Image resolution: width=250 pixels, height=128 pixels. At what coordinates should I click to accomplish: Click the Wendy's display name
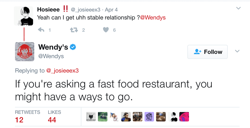coord(53,47)
